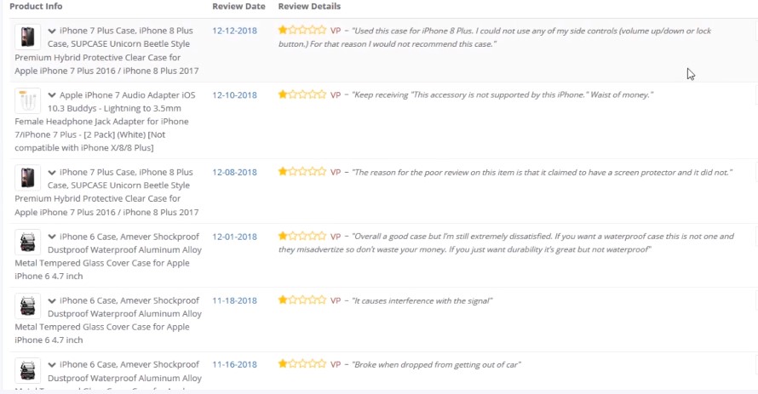
Task: Open the SUPCASE case thumbnail dated 12-12-2018
Action: pos(27,37)
